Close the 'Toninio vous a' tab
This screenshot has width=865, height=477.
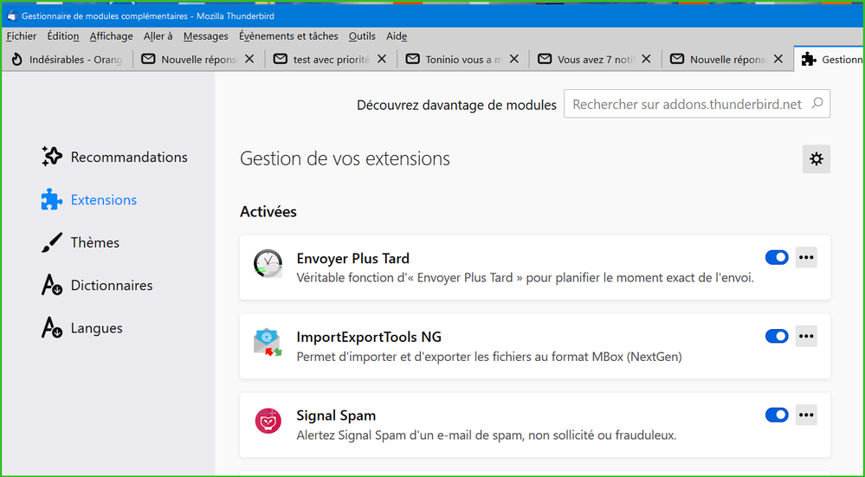pos(513,60)
